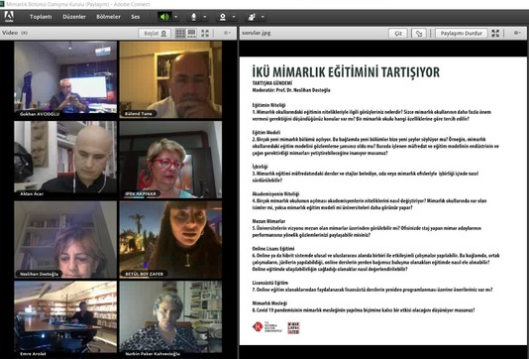Switch video pod to filmstrip layout
529x359 pixels.
(x=191, y=33)
